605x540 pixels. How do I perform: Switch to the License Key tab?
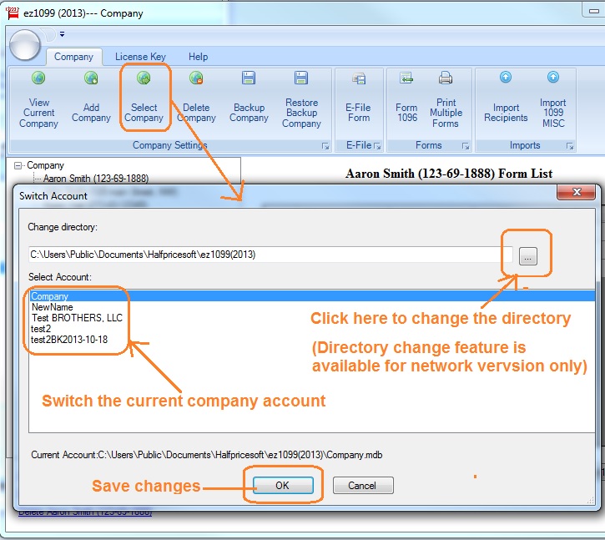[x=140, y=57]
